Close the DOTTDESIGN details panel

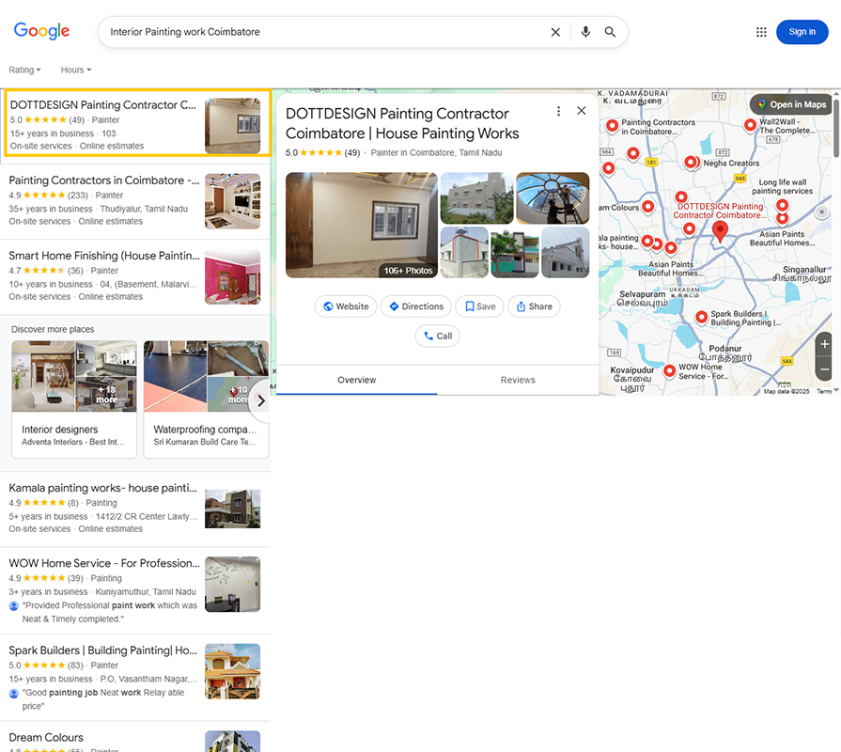pyautogui.click(x=582, y=111)
